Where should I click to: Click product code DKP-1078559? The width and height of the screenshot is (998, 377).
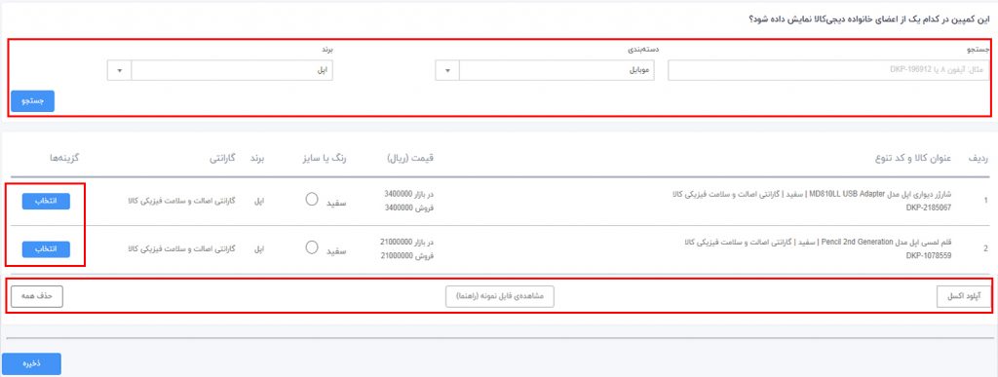click(929, 255)
